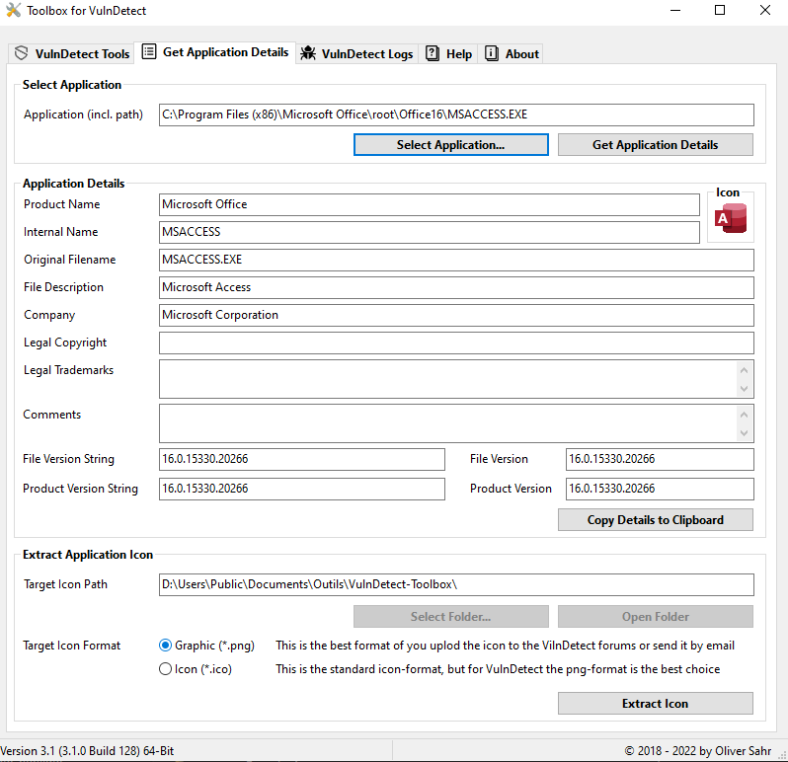Viewport: 788px width, 762px height.
Task: Click the info icon on the About tab
Action: click(x=491, y=53)
